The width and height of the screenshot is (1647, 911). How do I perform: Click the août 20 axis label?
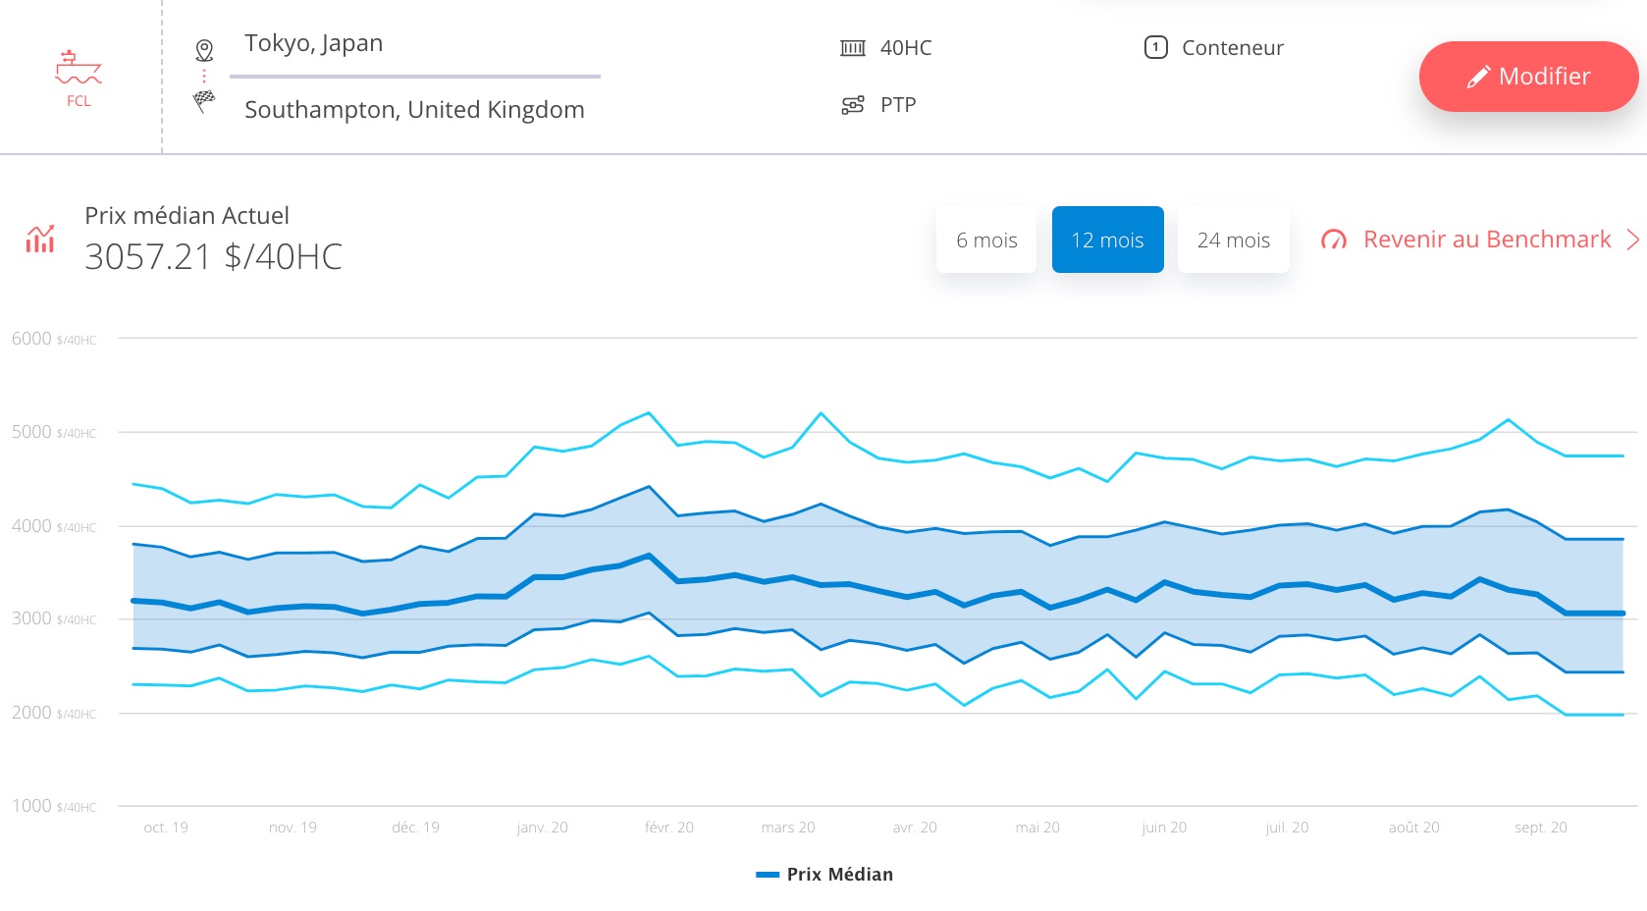click(x=1414, y=828)
